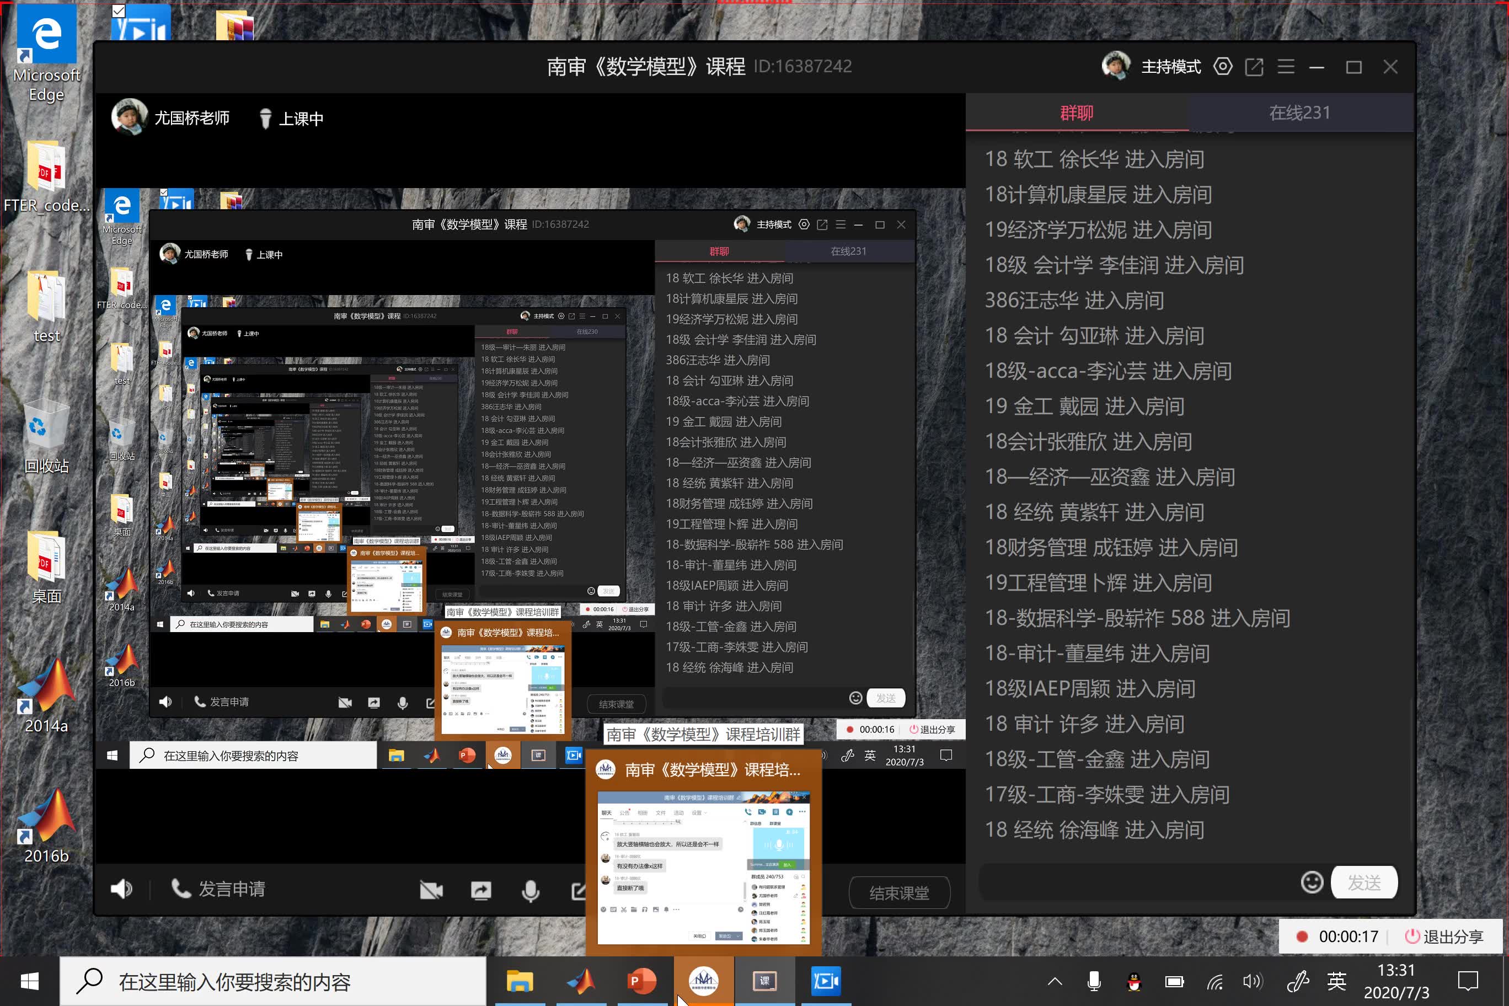
Task: Click the 课 classroom app taskbar icon
Action: [x=764, y=981]
